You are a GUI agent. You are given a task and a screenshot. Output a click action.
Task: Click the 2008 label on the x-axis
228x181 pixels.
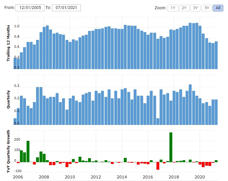pos(44,177)
